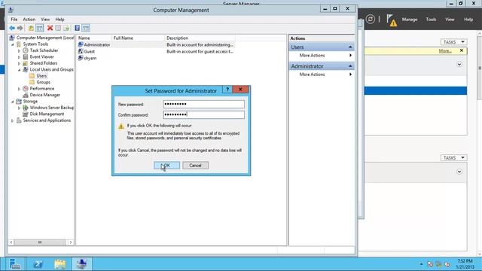The height and width of the screenshot is (271, 482).
Task: Click the Export List toolbar icon
Action: [66, 29]
